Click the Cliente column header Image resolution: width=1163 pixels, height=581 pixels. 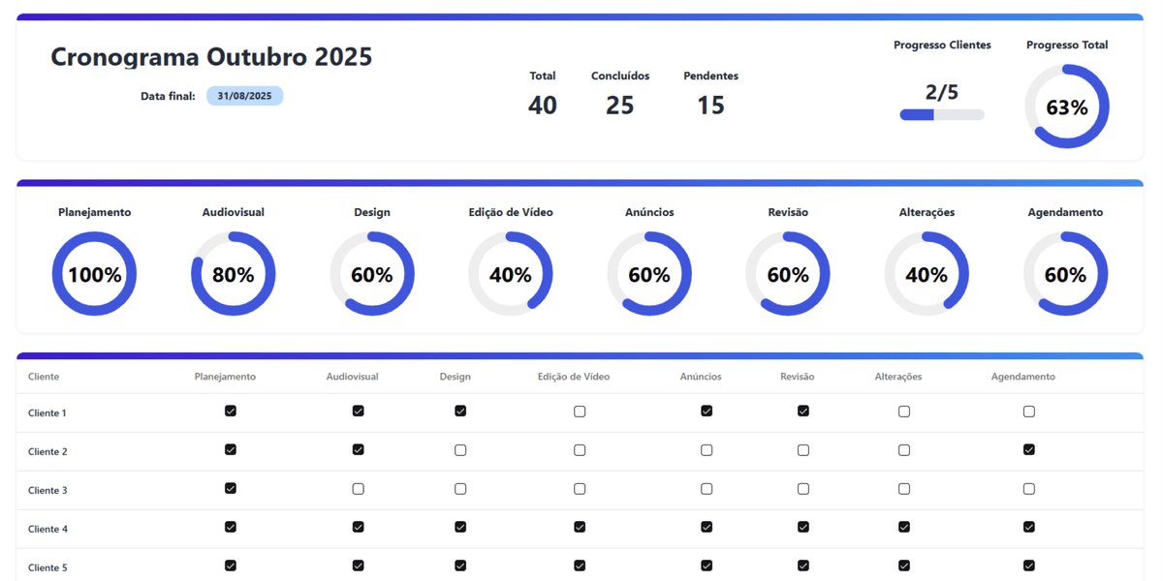click(x=44, y=377)
